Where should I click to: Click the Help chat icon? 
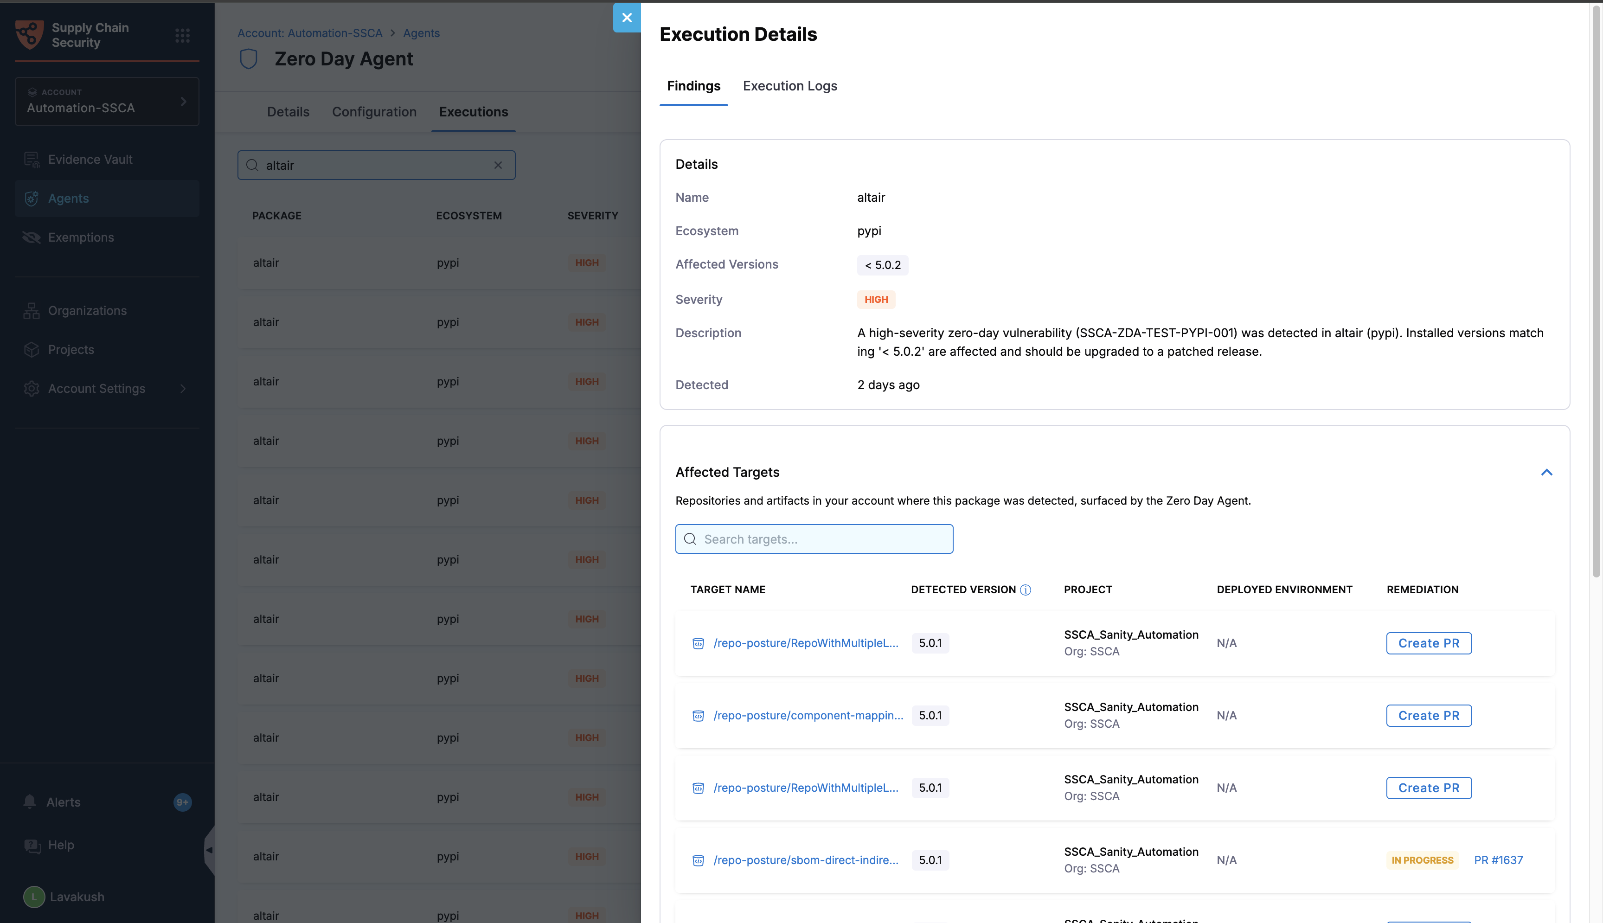pyautogui.click(x=32, y=846)
